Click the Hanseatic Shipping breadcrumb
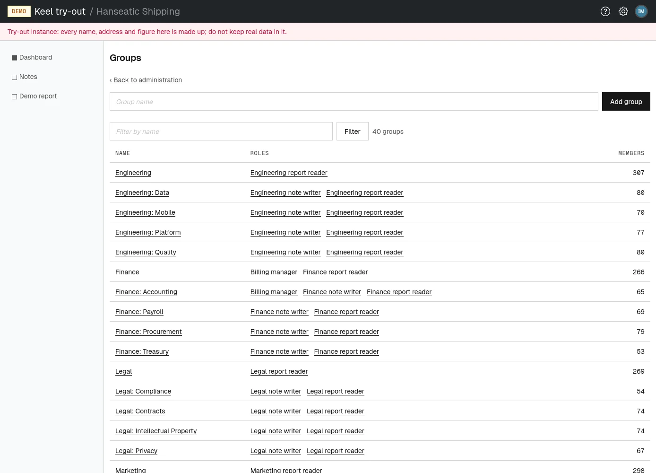The image size is (656, 473). coord(138,11)
